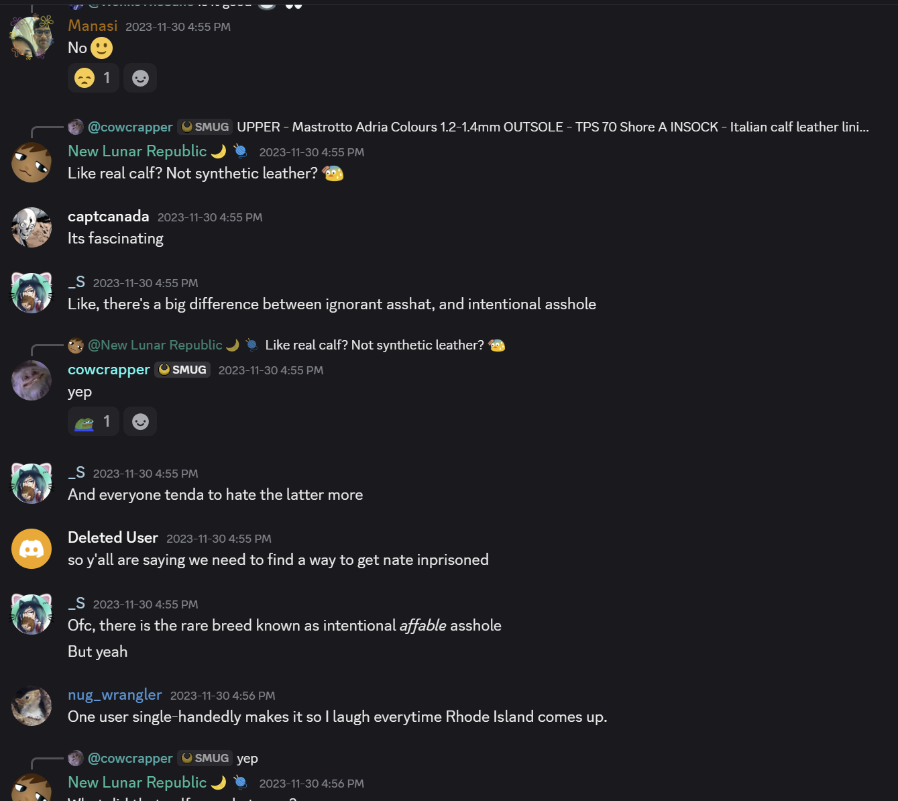Click the Deleted User Discord avatar
This screenshot has width=898, height=801.
pyautogui.click(x=32, y=549)
